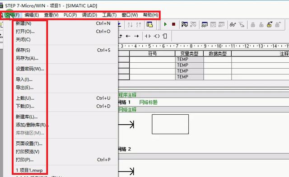The height and width of the screenshot is (177, 289).
Task: Click the 网络 2 label
Action: pos(124,149)
